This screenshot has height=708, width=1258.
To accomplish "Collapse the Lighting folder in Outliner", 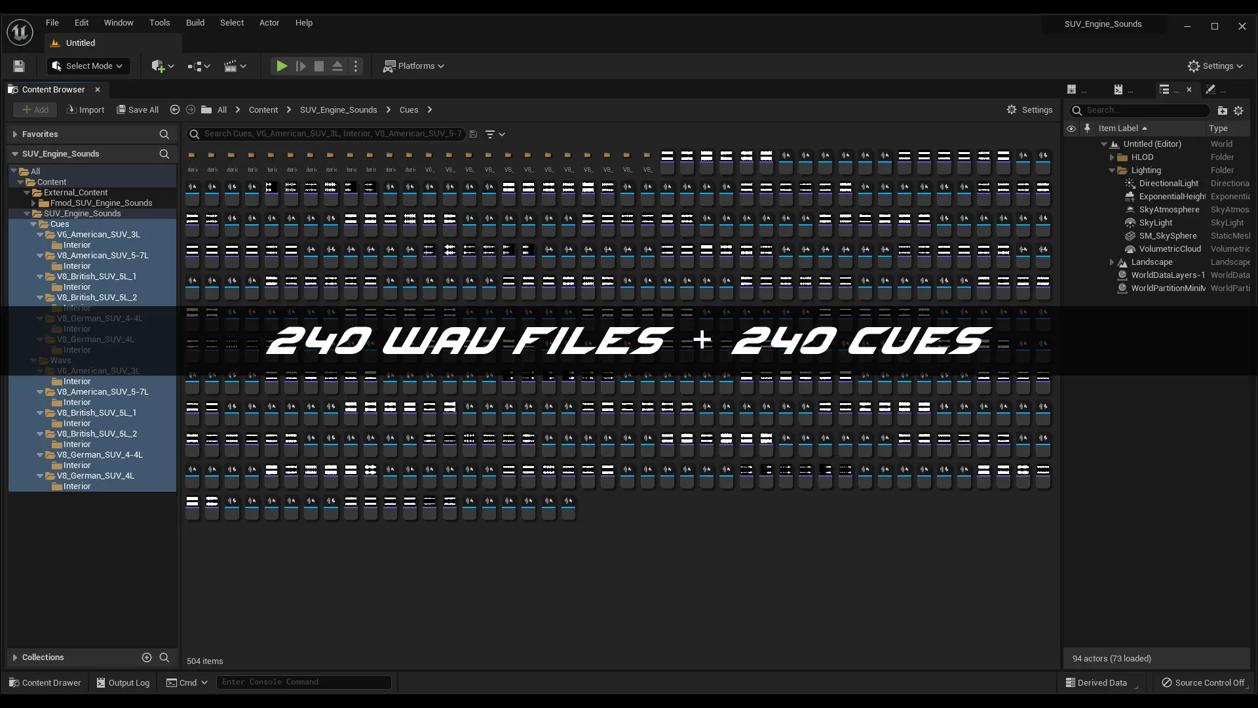I will coord(1112,170).
